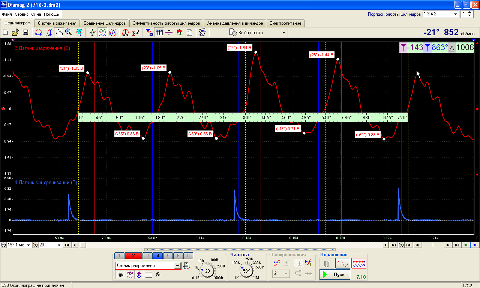This screenshot has height=288, width=480.
Task: Click the Пуск start button
Action: tap(334, 274)
